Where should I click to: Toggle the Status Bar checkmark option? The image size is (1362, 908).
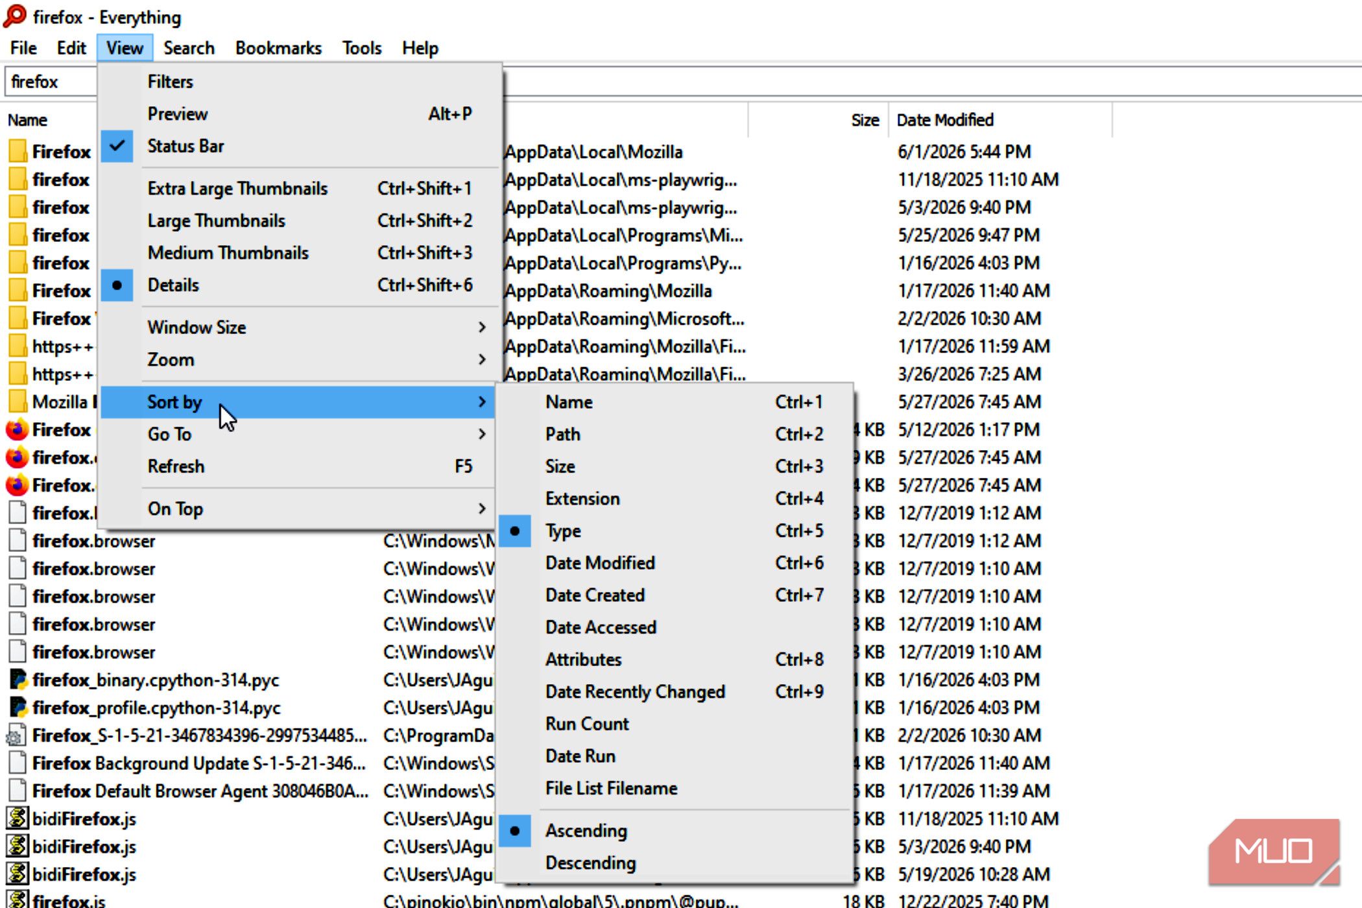300,146
